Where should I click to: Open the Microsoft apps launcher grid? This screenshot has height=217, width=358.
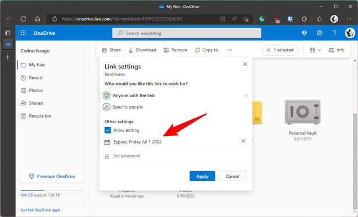click(x=23, y=33)
